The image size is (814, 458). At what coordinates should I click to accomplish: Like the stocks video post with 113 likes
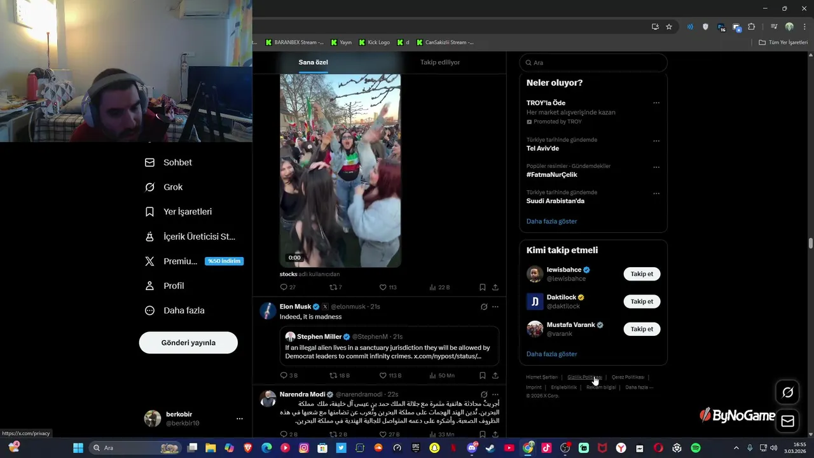click(x=388, y=288)
